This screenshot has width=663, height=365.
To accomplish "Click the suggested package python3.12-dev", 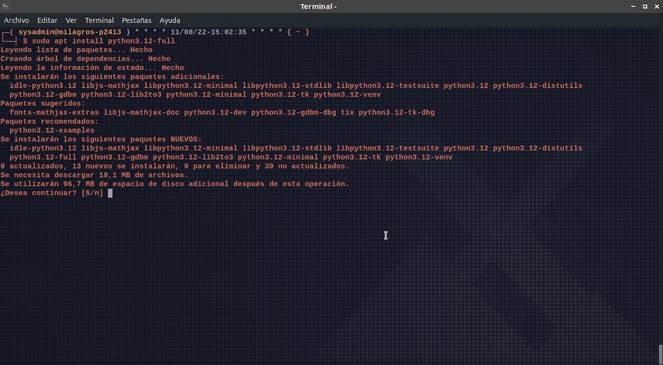I will (217, 112).
